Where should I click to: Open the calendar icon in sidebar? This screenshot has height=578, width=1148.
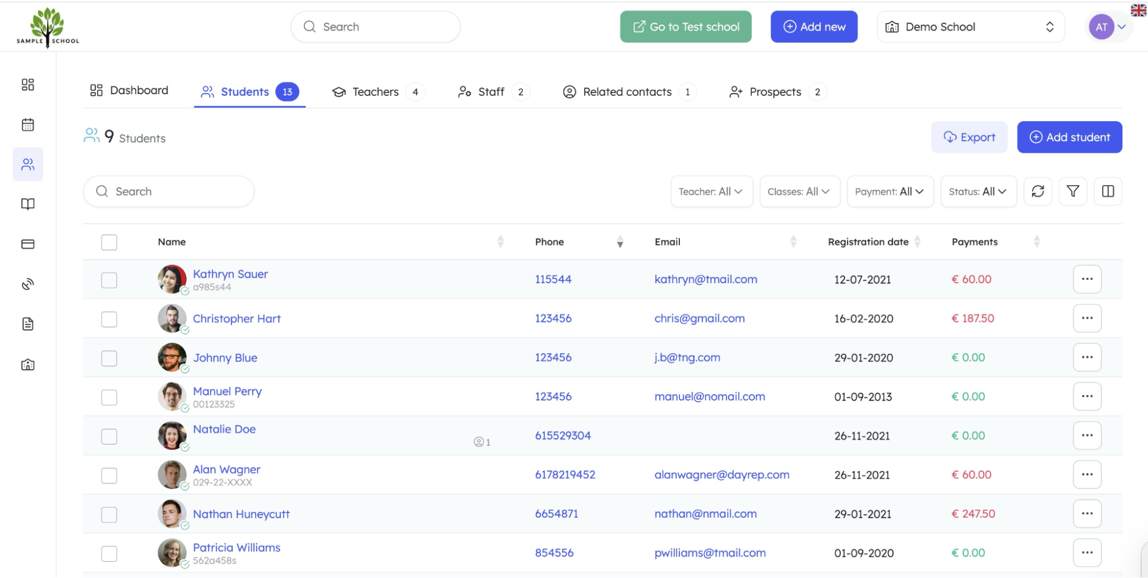28,125
